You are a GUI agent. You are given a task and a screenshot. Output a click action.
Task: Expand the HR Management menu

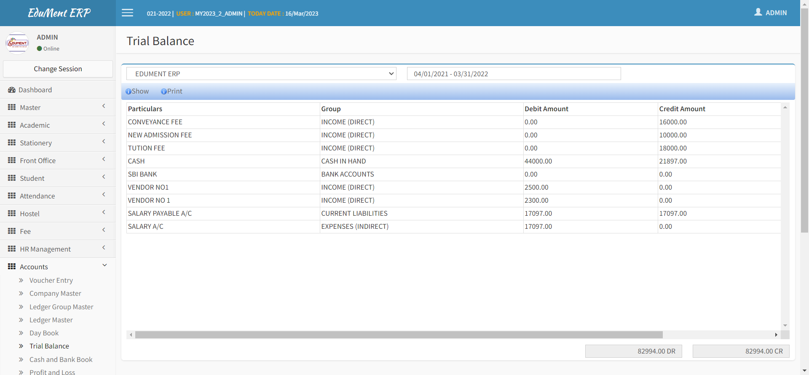(104, 248)
